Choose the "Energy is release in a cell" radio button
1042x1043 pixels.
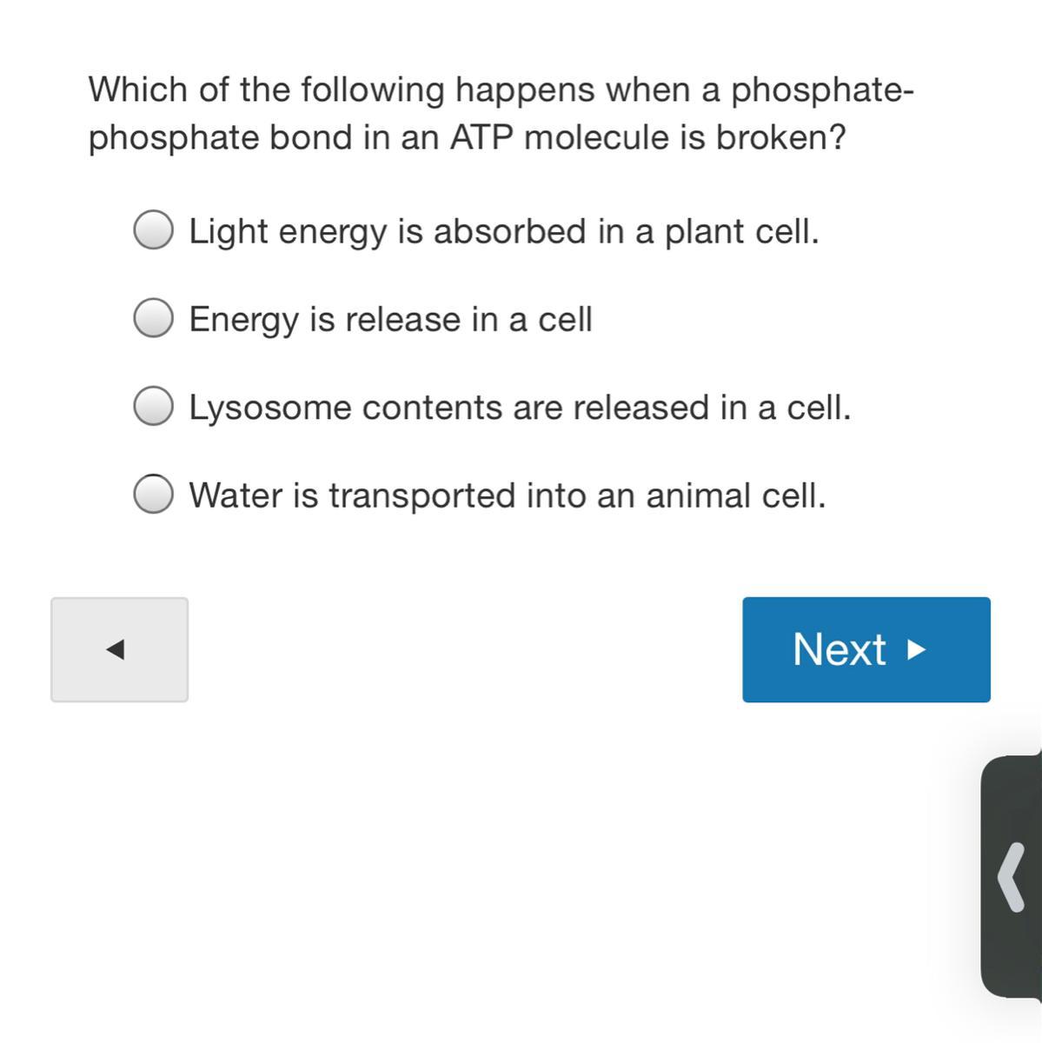click(x=153, y=318)
